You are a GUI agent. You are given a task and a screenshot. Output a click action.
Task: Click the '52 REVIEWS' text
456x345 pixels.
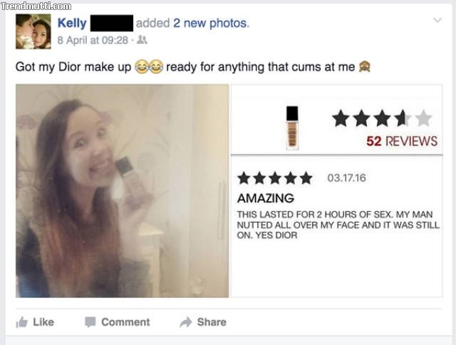[402, 141]
